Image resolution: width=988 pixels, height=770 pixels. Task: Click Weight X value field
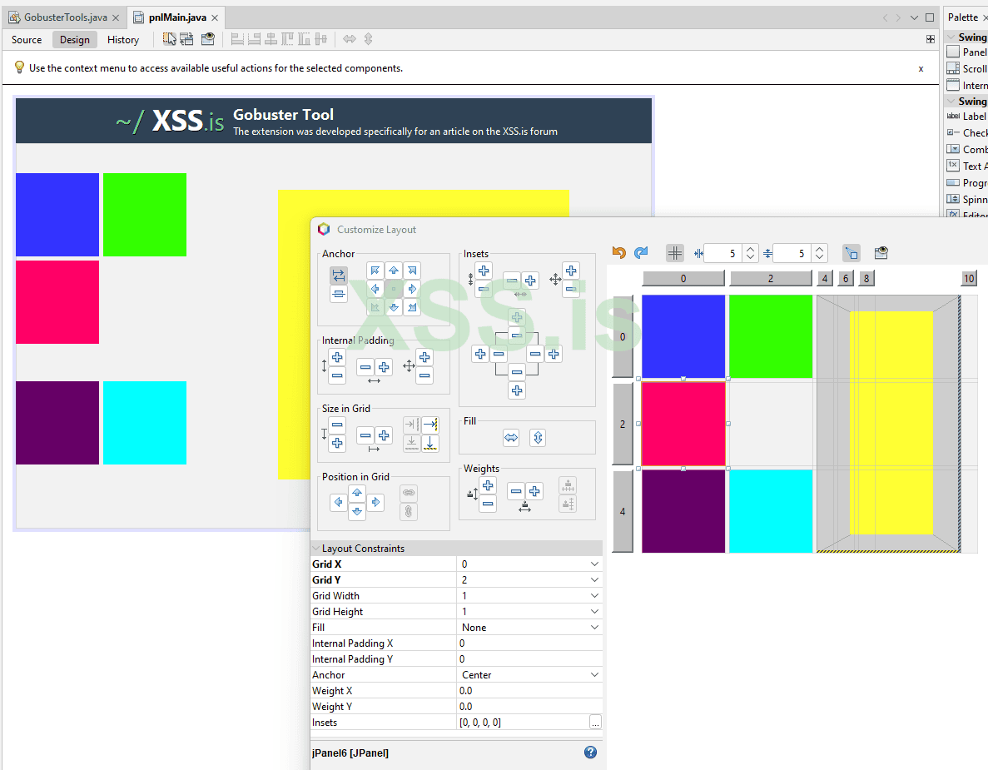point(529,691)
